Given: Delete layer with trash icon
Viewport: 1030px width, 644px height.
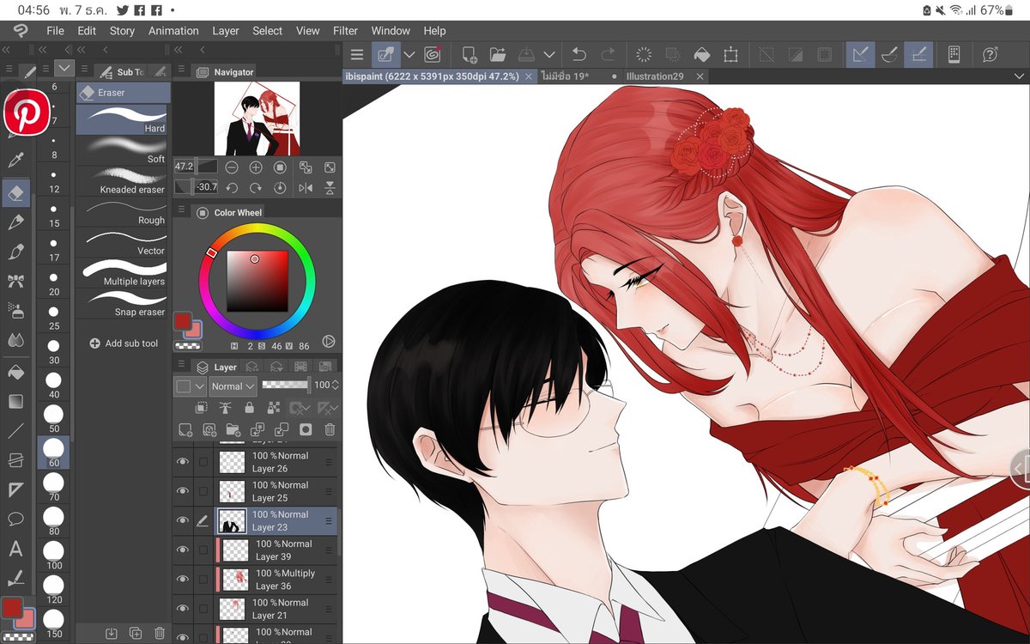Looking at the screenshot, I should coord(330,429).
